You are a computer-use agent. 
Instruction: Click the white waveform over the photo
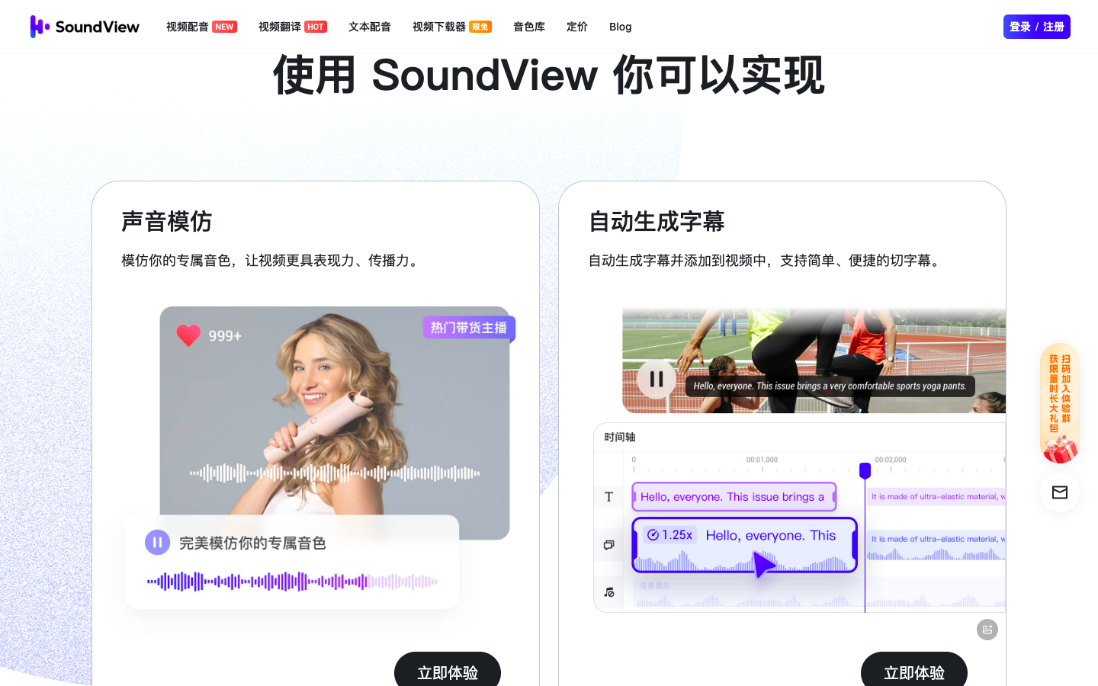coord(335,473)
